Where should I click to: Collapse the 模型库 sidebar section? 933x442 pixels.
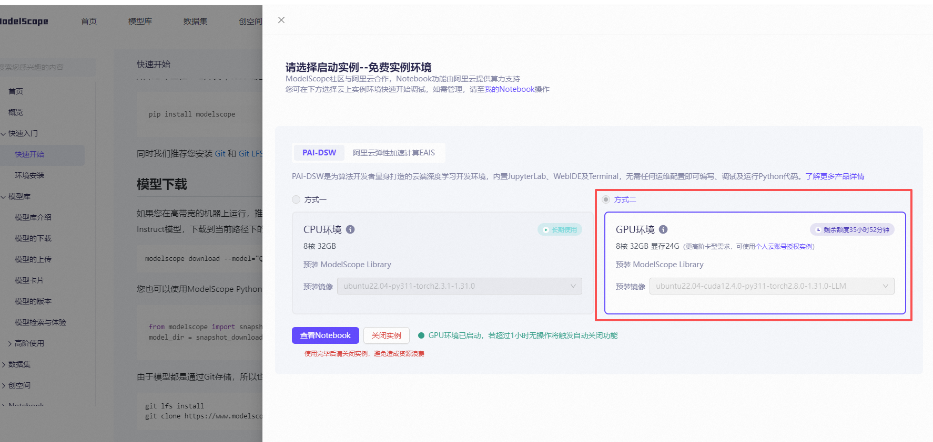click(x=4, y=197)
